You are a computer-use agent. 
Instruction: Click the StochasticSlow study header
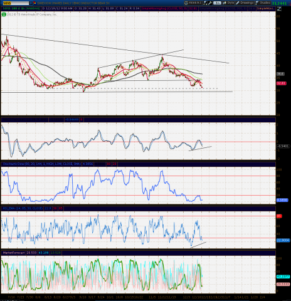[42, 164]
